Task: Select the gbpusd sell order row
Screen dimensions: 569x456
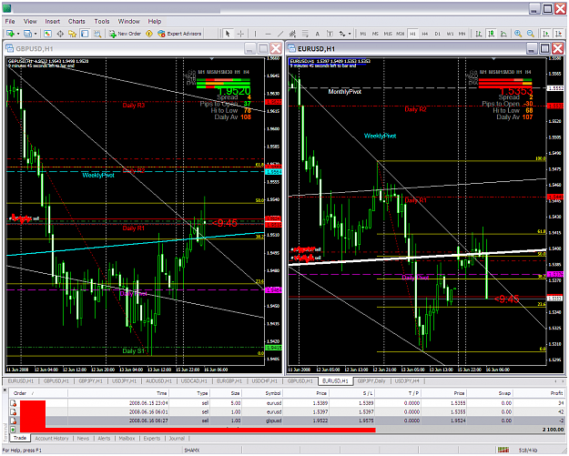Action: tap(288, 421)
